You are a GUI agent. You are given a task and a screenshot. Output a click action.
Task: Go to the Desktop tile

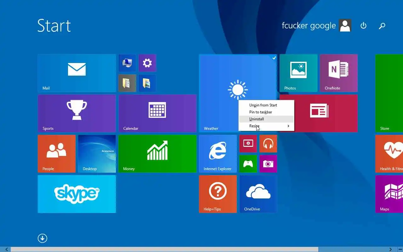[x=97, y=154]
